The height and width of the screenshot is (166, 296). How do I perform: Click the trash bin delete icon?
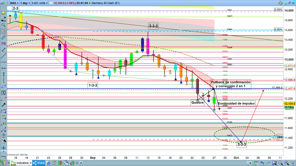pyautogui.click(x=3, y=136)
